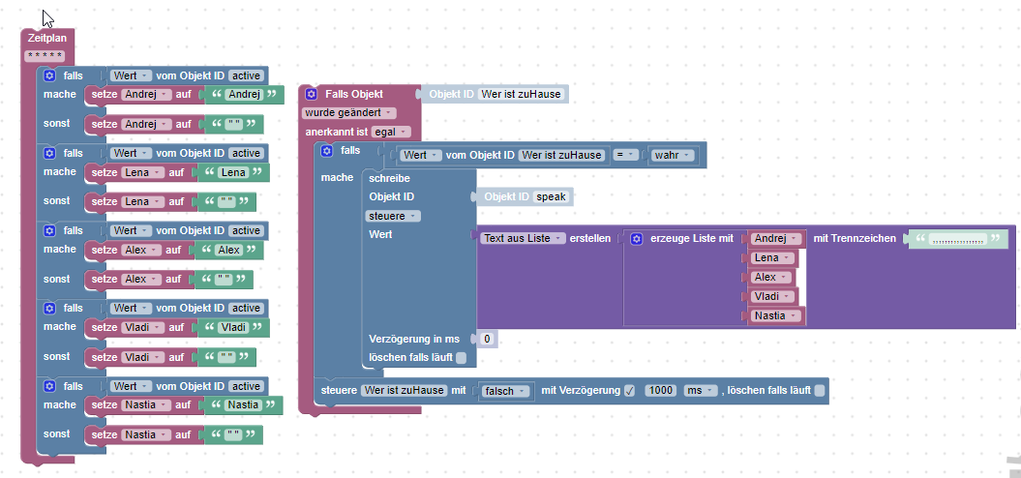1021x478 pixels.
Task: Open Wert dropdown in the falls block above setze Nastia
Action: (x=131, y=386)
